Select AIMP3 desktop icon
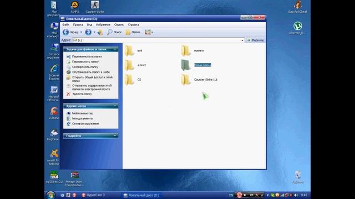This screenshot has width=355, height=199. point(75,7)
